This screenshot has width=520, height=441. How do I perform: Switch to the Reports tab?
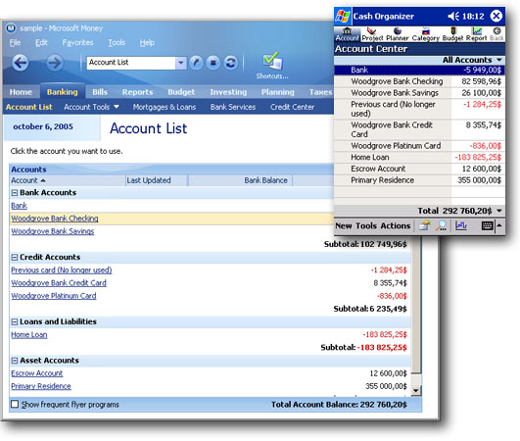pos(137,92)
